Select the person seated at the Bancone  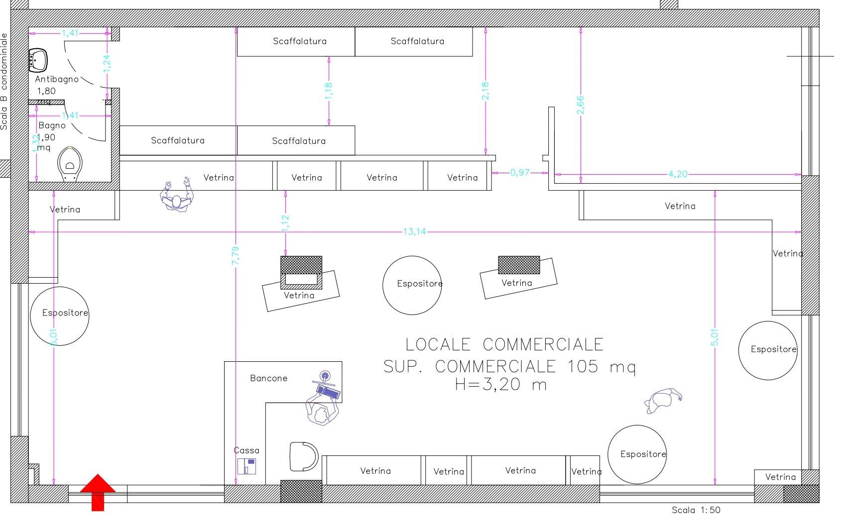point(321,410)
